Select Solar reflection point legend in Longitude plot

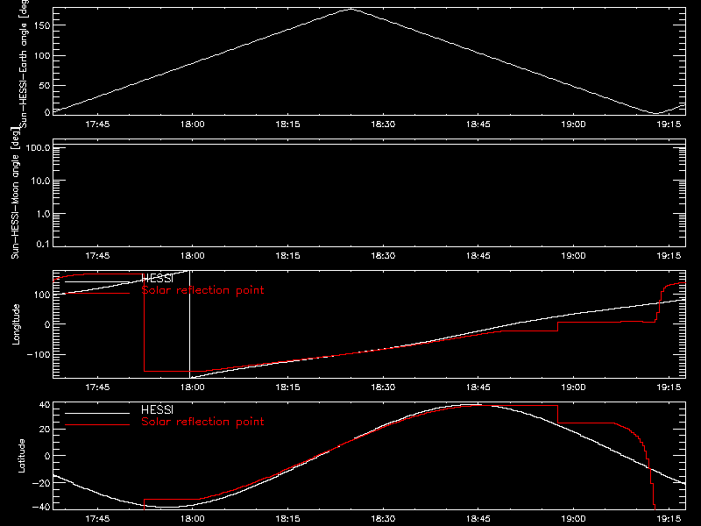point(202,290)
